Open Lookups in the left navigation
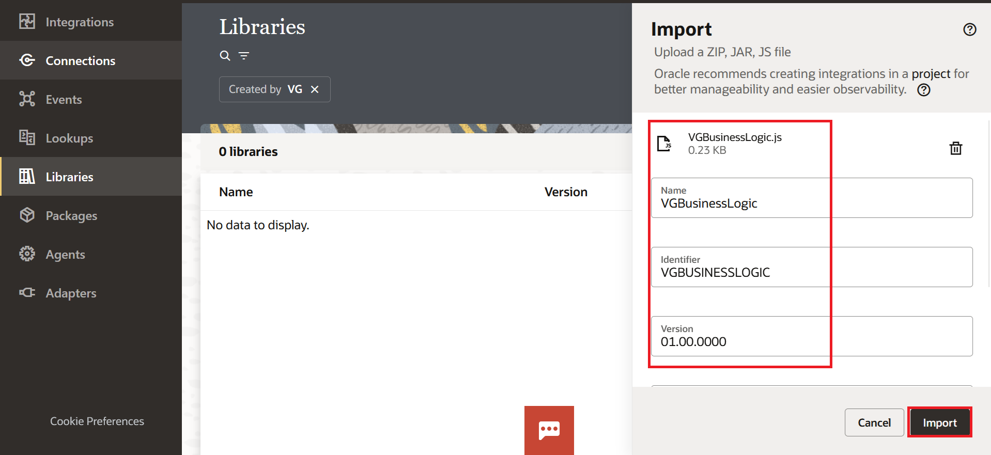The height and width of the screenshot is (455, 991). click(x=69, y=138)
